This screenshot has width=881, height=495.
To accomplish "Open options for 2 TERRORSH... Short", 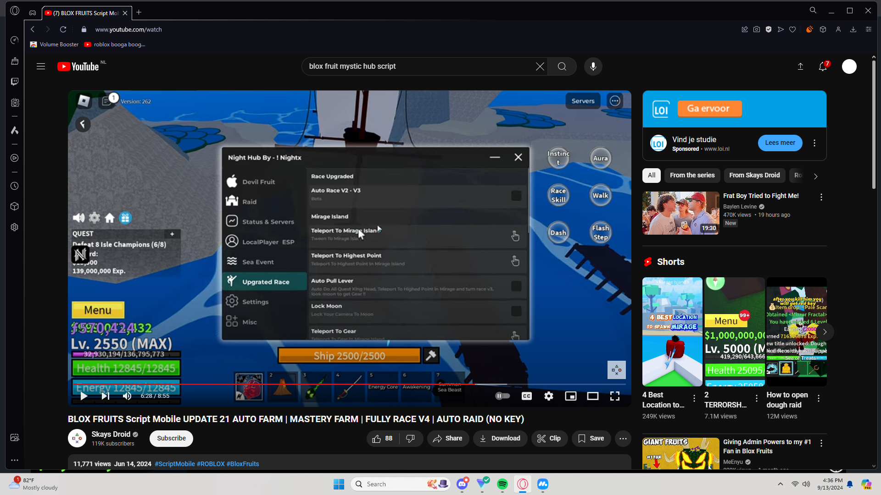I will pyautogui.click(x=757, y=399).
